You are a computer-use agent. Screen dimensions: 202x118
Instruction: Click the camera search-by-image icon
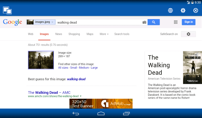tap(144, 22)
